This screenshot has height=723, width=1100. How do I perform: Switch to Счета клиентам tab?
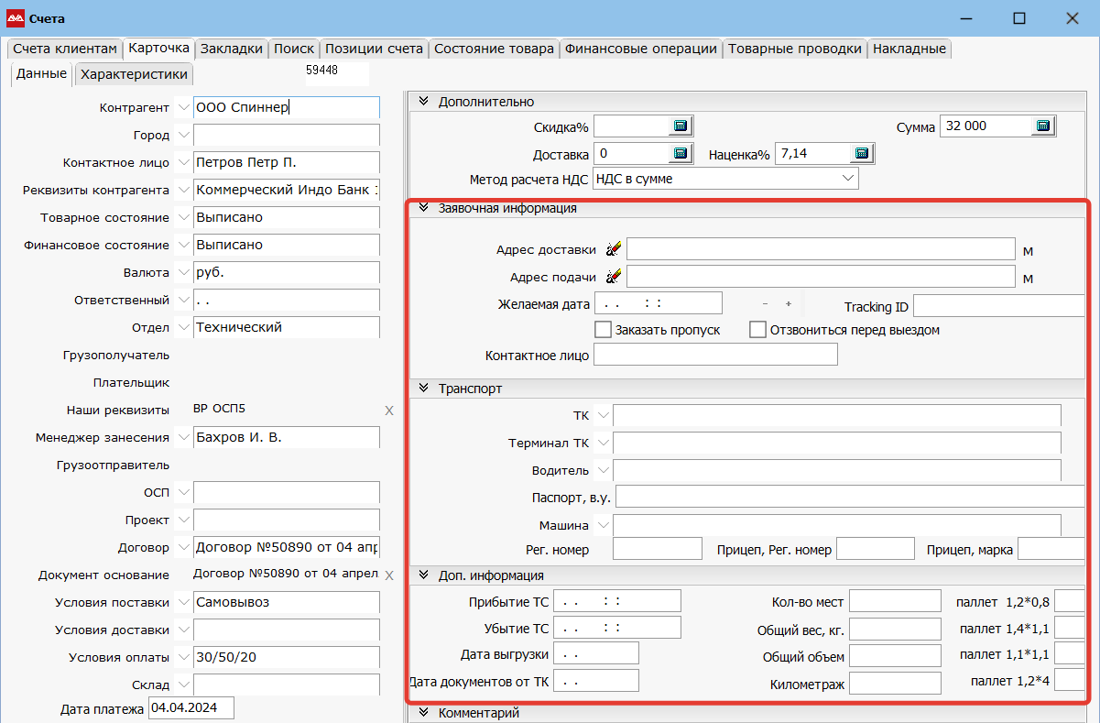click(64, 49)
